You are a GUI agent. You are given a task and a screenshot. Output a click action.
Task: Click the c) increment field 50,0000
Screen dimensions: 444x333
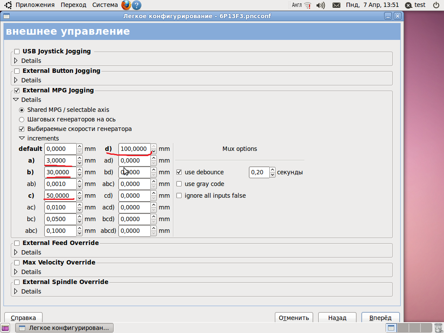[60, 196]
